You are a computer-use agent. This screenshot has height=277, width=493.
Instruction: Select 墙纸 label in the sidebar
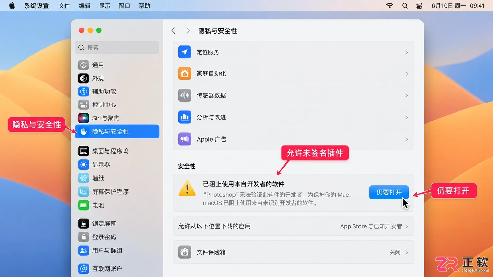[x=98, y=178]
